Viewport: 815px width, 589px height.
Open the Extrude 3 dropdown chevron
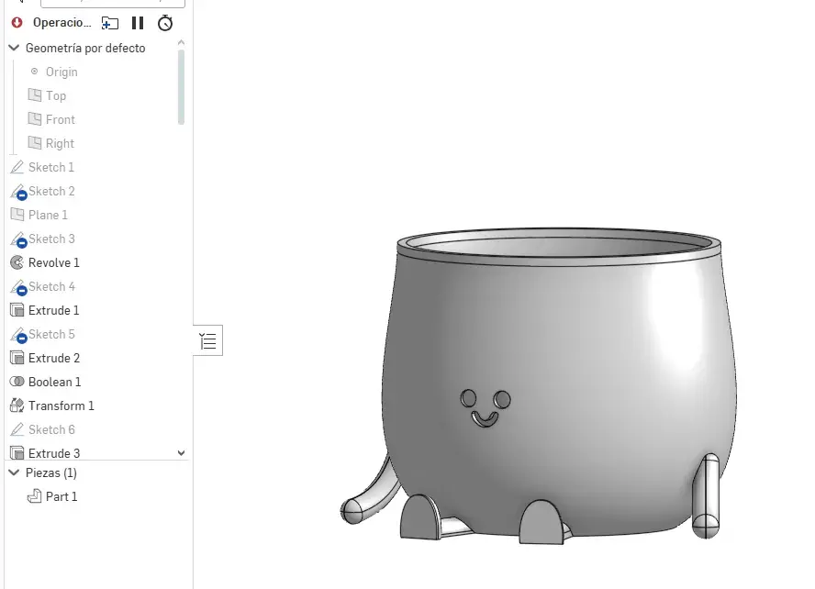pyautogui.click(x=182, y=452)
